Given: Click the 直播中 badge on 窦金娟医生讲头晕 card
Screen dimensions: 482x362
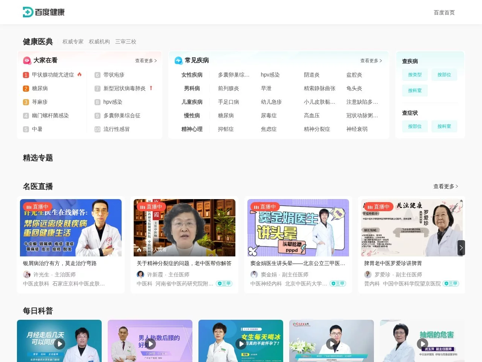Looking at the screenshot, I should click(264, 206).
